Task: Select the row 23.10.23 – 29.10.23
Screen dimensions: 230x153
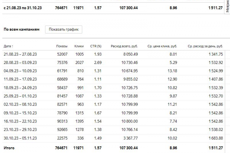Action: tap(113, 130)
